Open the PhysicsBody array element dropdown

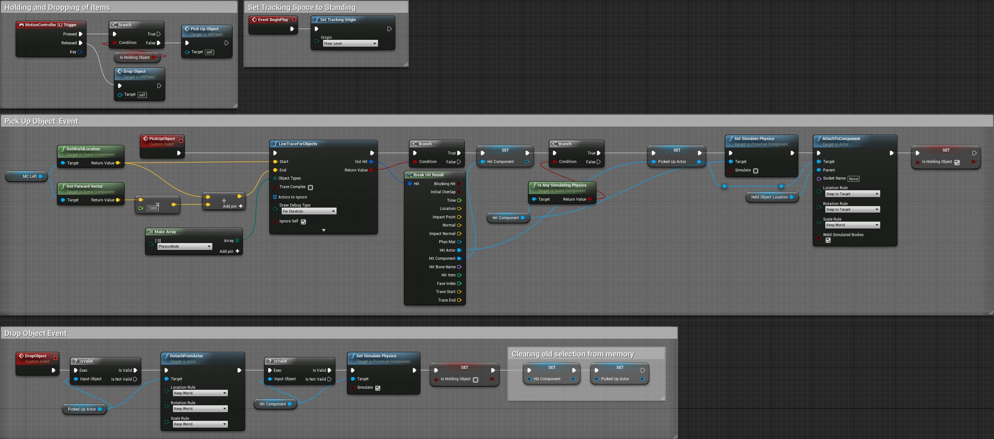click(185, 246)
